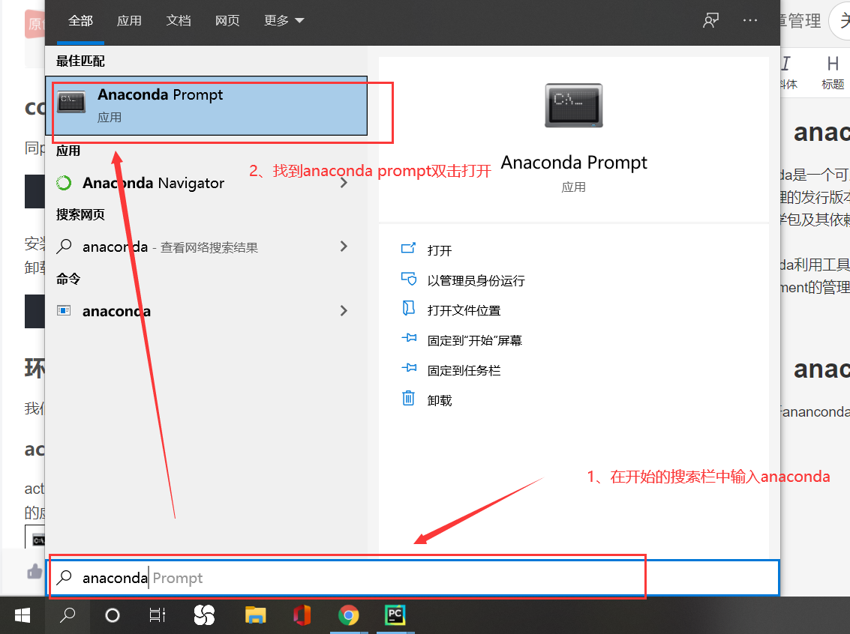This screenshot has width=850, height=634.
Task: Click the admin shield icon
Action: pyautogui.click(x=408, y=279)
